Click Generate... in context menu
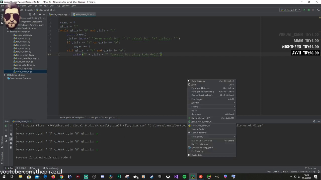Viewport: 321px width, 180px height. pos(212,114)
